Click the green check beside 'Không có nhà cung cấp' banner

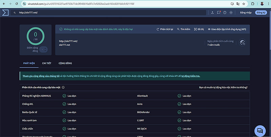point(61,29)
